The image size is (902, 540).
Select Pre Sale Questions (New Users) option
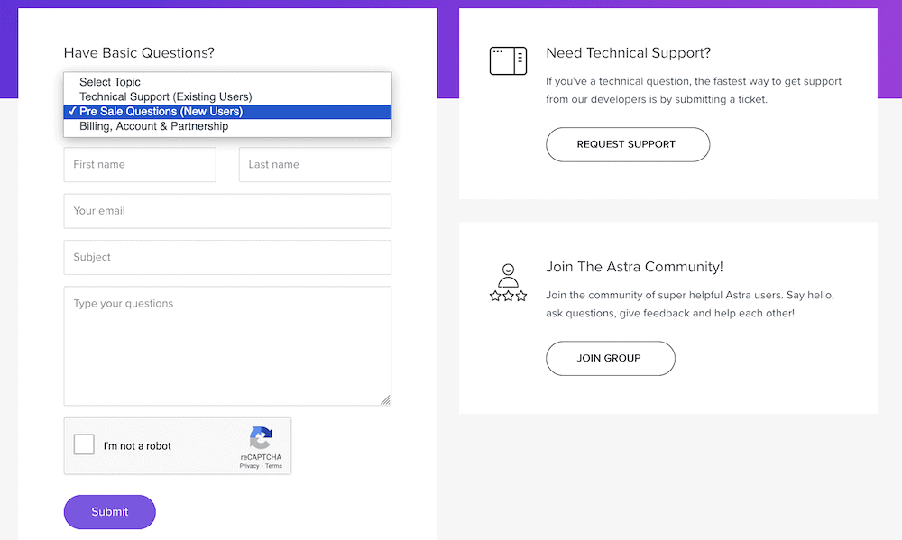[x=227, y=112]
